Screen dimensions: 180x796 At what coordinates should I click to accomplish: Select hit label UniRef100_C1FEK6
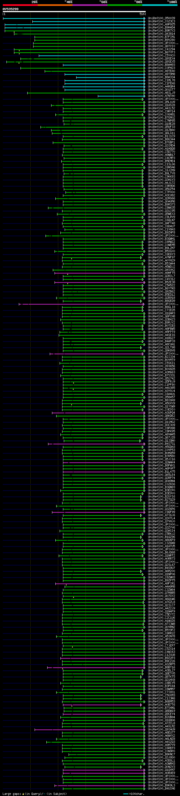coord(161,83)
